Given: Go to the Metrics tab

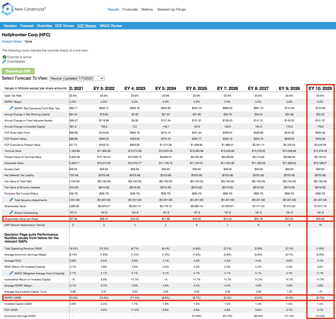Looking at the screenshot, I should (x=147, y=10).
